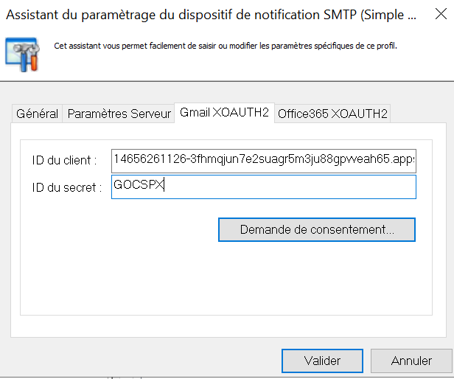
Task: Click the "ID du client :" label
Action: (64, 160)
